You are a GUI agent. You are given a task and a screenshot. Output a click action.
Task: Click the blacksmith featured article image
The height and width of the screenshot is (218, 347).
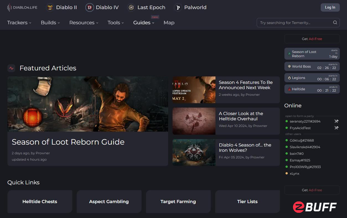click(88, 104)
